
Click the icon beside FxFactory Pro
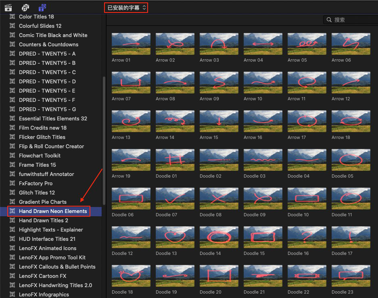click(x=12, y=183)
